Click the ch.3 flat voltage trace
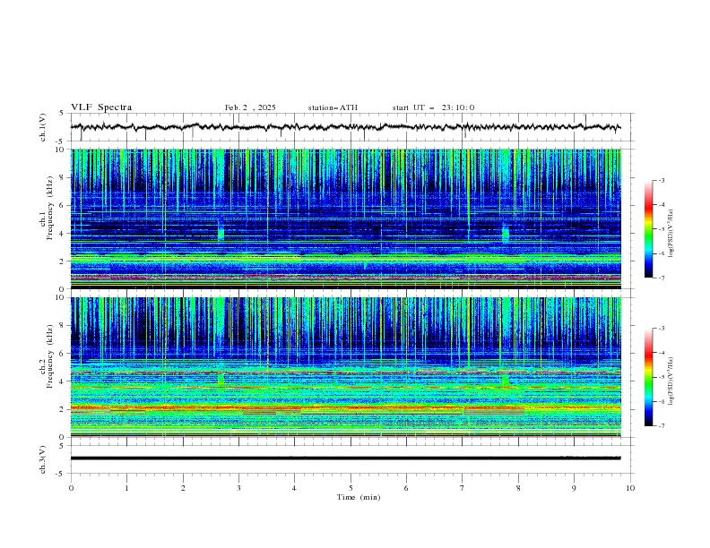This screenshot has width=710, height=548. [x=345, y=458]
